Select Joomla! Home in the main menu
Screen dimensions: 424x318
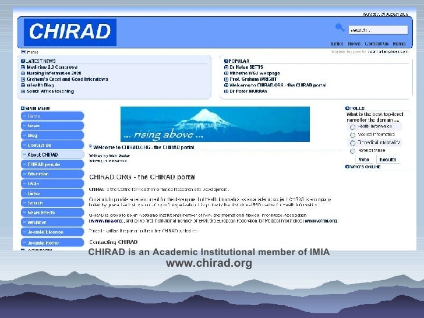tap(52, 242)
